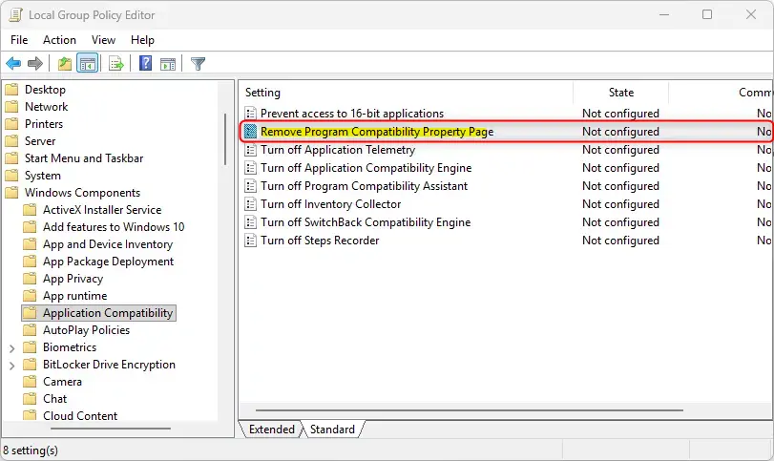This screenshot has height=461, width=774.
Task: Open the Help menu
Action: (142, 40)
